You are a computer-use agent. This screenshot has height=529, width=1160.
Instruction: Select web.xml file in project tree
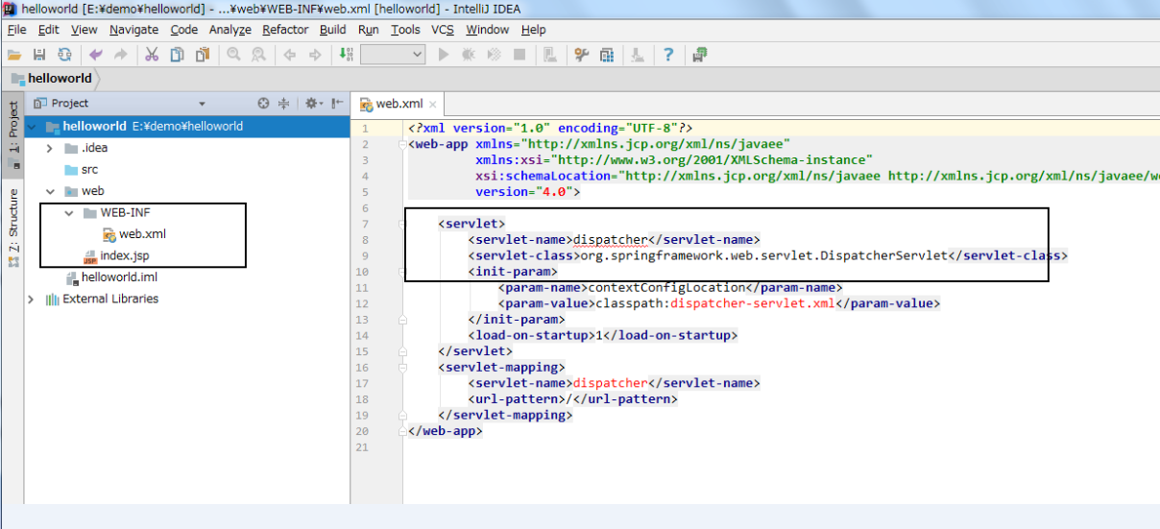pos(134,234)
